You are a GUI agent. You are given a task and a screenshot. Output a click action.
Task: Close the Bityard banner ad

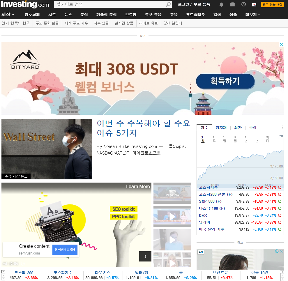(x=281, y=45)
